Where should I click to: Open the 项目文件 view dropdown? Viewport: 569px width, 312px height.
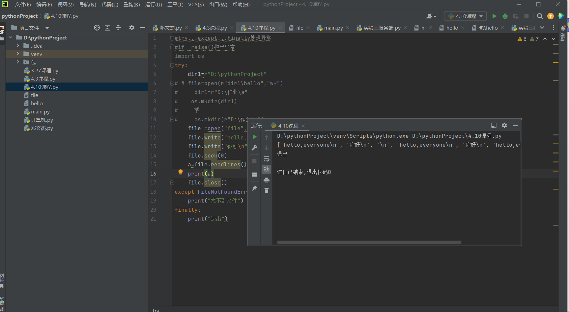[x=47, y=28]
